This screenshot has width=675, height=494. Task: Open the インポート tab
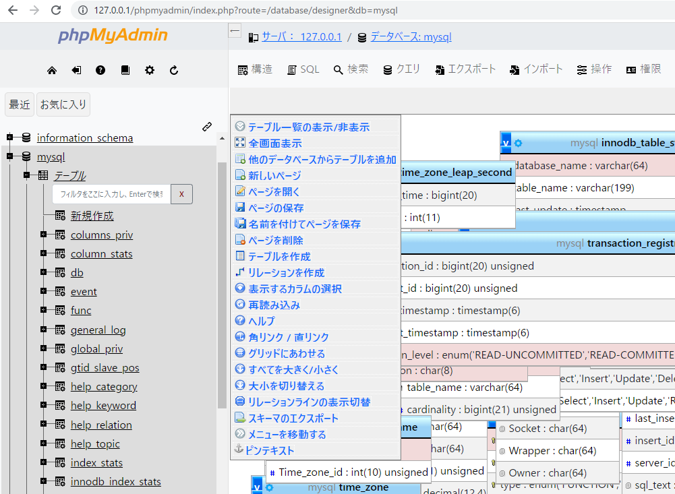tap(536, 69)
